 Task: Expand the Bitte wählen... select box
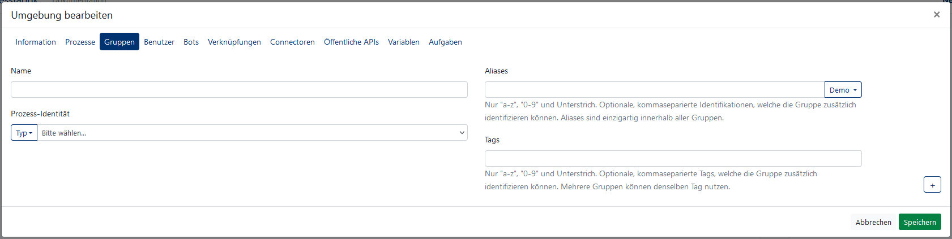point(252,133)
